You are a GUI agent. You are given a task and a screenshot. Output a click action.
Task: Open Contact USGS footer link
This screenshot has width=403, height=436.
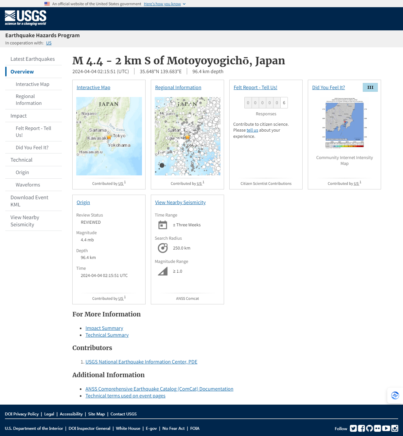click(124, 414)
